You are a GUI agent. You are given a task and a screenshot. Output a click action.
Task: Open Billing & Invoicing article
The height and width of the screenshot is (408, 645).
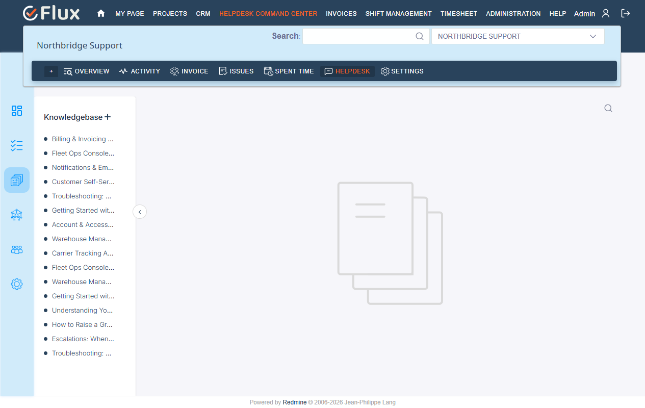point(83,139)
